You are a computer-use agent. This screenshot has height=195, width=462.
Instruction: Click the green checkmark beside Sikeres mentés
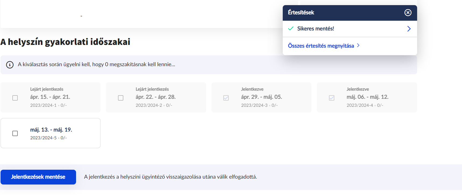tap(291, 29)
